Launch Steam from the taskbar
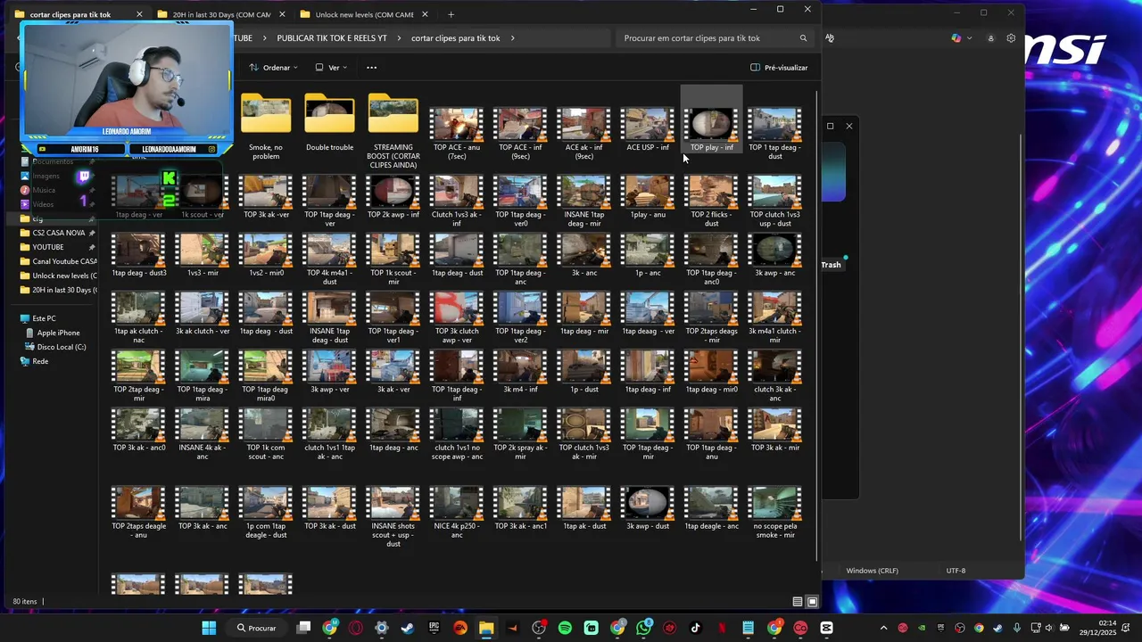The width and height of the screenshot is (1142, 642). coord(408,628)
